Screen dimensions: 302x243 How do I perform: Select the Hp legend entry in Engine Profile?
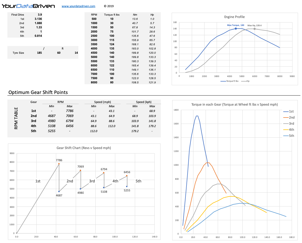pyautogui.click(x=245, y=81)
